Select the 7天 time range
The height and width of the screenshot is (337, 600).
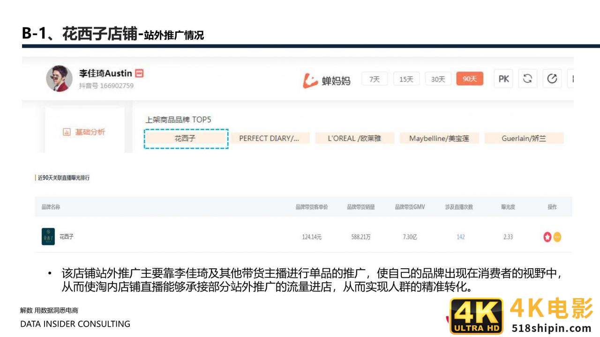pyautogui.click(x=374, y=79)
